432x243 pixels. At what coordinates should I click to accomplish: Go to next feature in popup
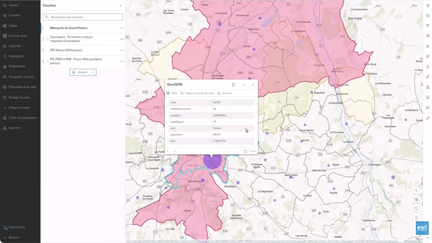pyautogui.click(x=174, y=151)
